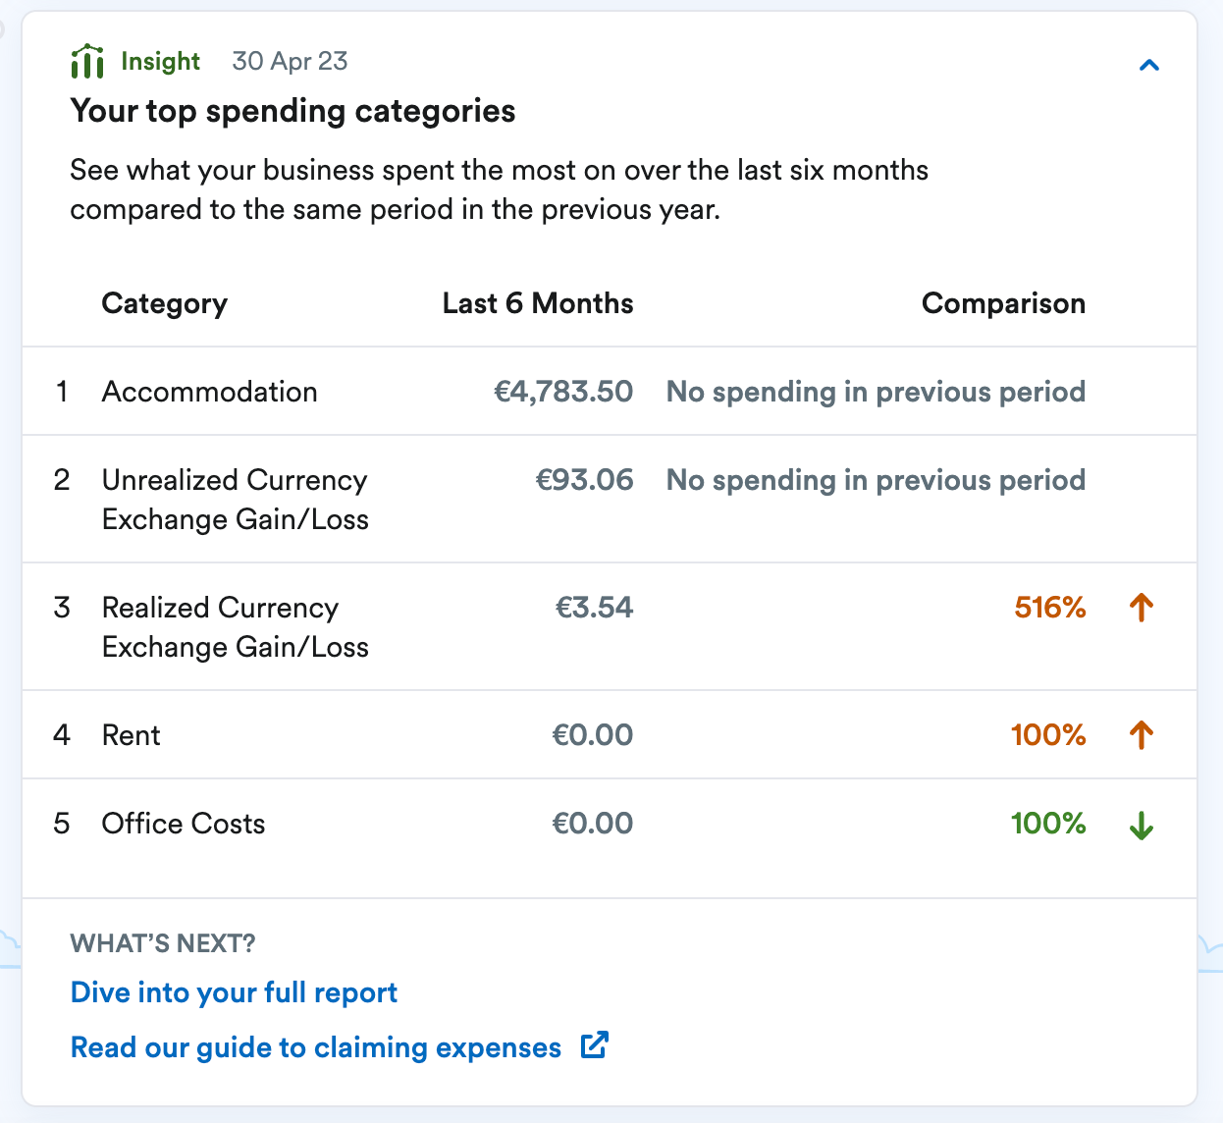Click the €0.00 amount in Rent row

click(x=593, y=735)
